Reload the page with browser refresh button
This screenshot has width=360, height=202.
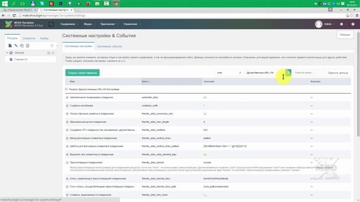click(x=14, y=15)
